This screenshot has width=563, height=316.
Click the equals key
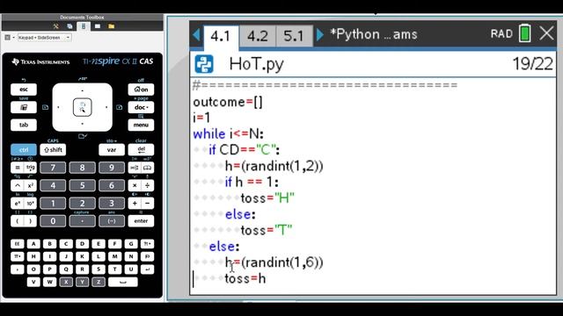[x=17, y=168]
